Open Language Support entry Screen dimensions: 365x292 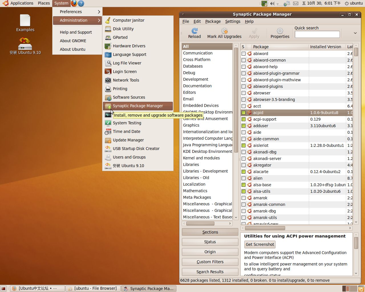[138, 54]
